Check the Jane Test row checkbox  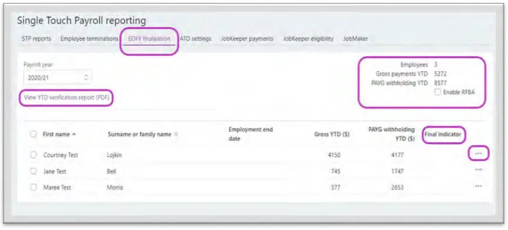pyautogui.click(x=34, y=171)
